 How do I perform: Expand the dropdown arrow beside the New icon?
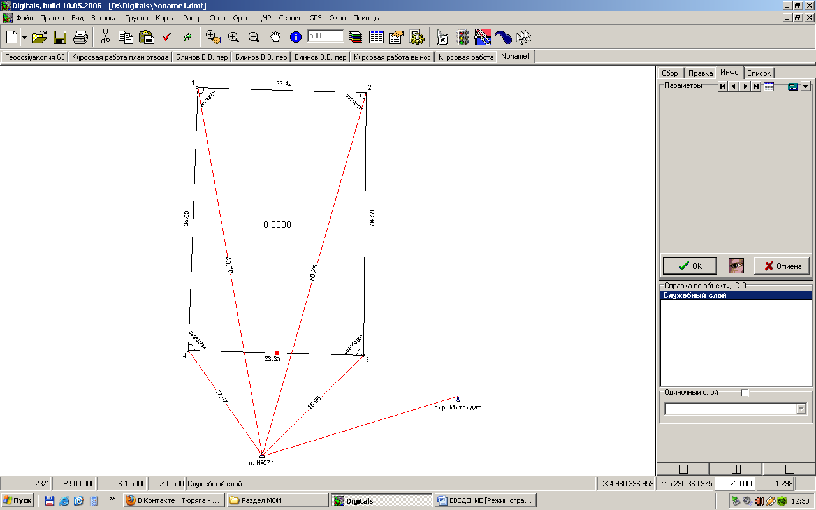(24, 37)
